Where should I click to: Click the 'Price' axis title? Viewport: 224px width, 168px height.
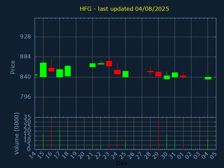pos(13,67)
